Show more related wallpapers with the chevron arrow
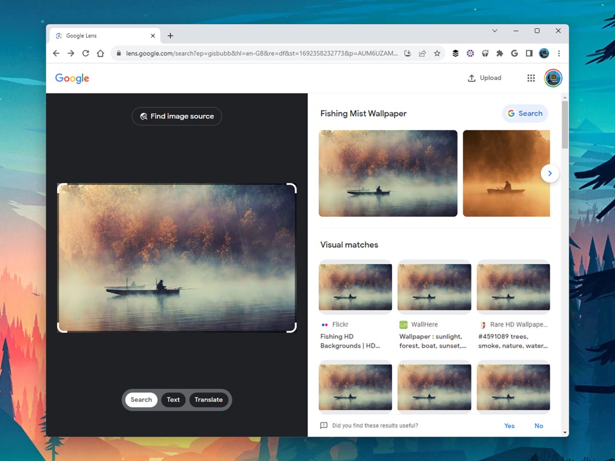Viewport: 615px width, 461px height. coord(550,173)
